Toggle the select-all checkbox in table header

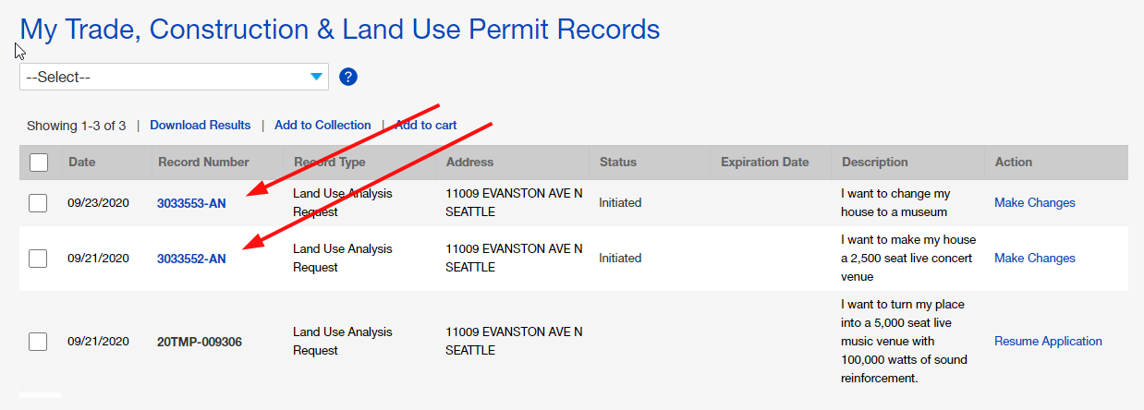click(39, 163)
